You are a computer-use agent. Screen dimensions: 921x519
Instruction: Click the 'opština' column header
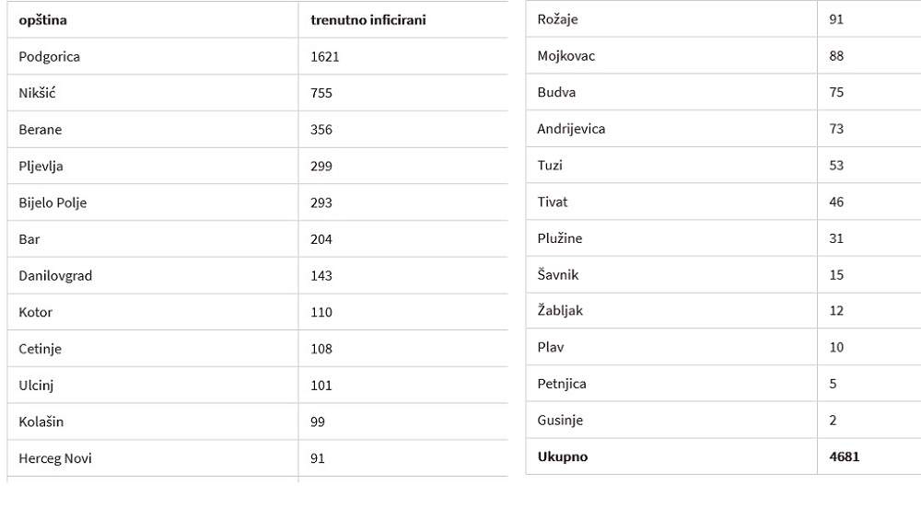[x=43, y=20]
